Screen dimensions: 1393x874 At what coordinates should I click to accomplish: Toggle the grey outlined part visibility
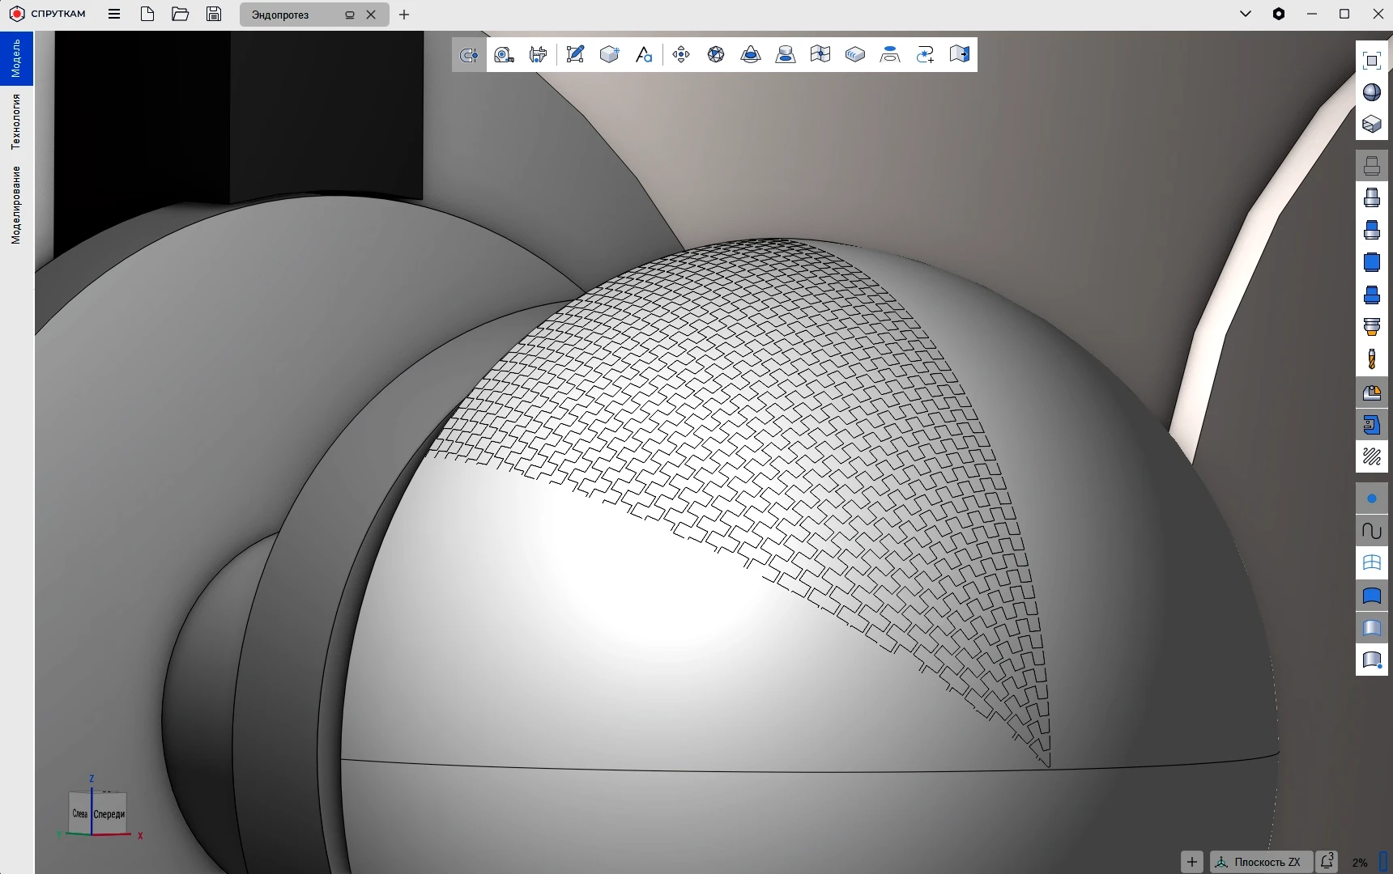click(x=1372, y=165)
